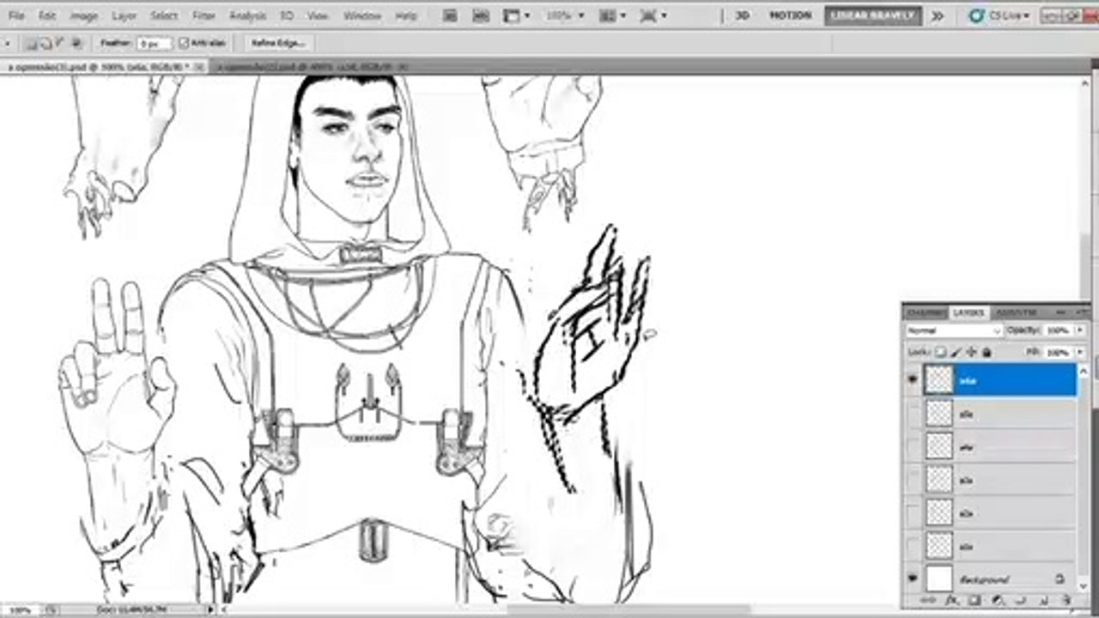Open the Layer menu
1099x618 pixels.
124,15
